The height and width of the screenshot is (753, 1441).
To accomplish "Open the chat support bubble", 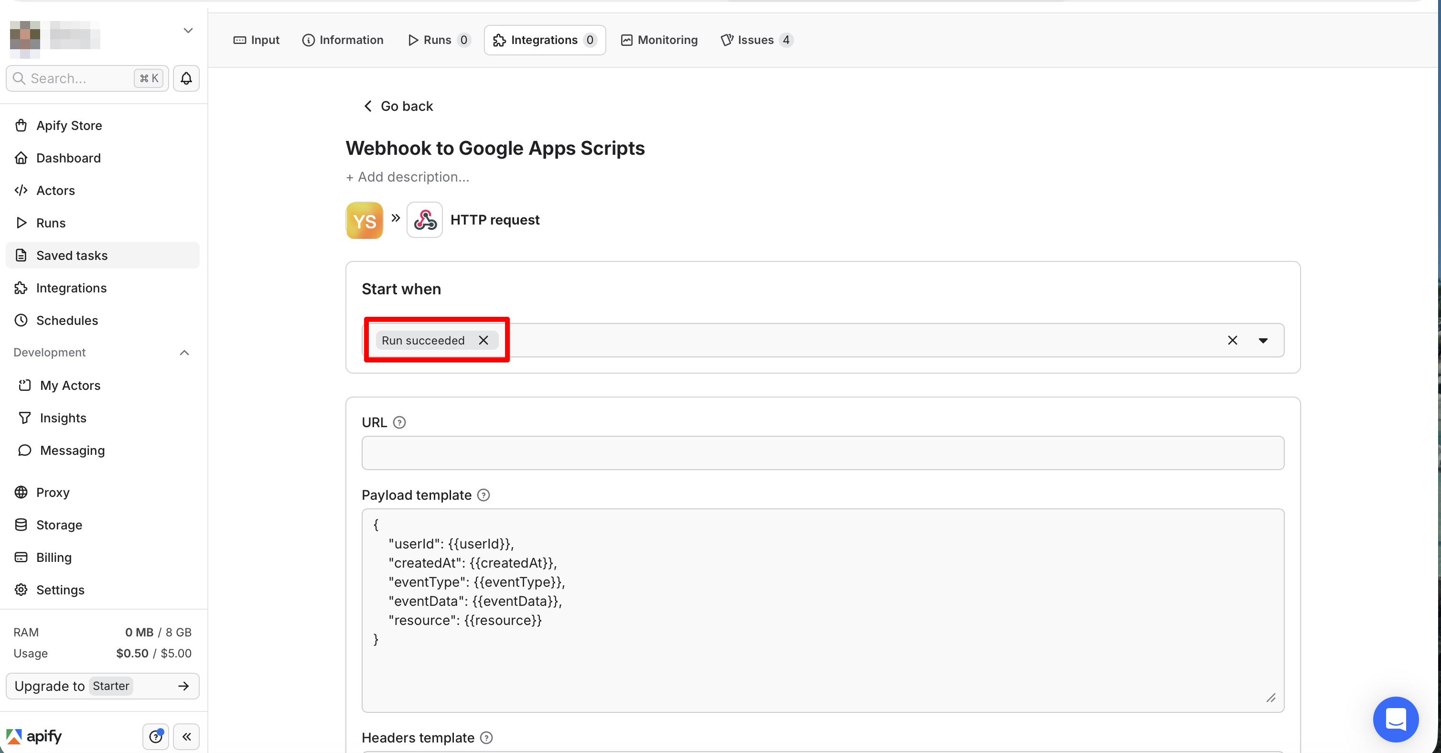I will [1395, 719].
